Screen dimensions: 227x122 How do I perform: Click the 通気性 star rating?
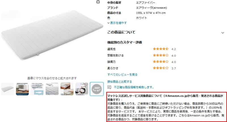161,49
